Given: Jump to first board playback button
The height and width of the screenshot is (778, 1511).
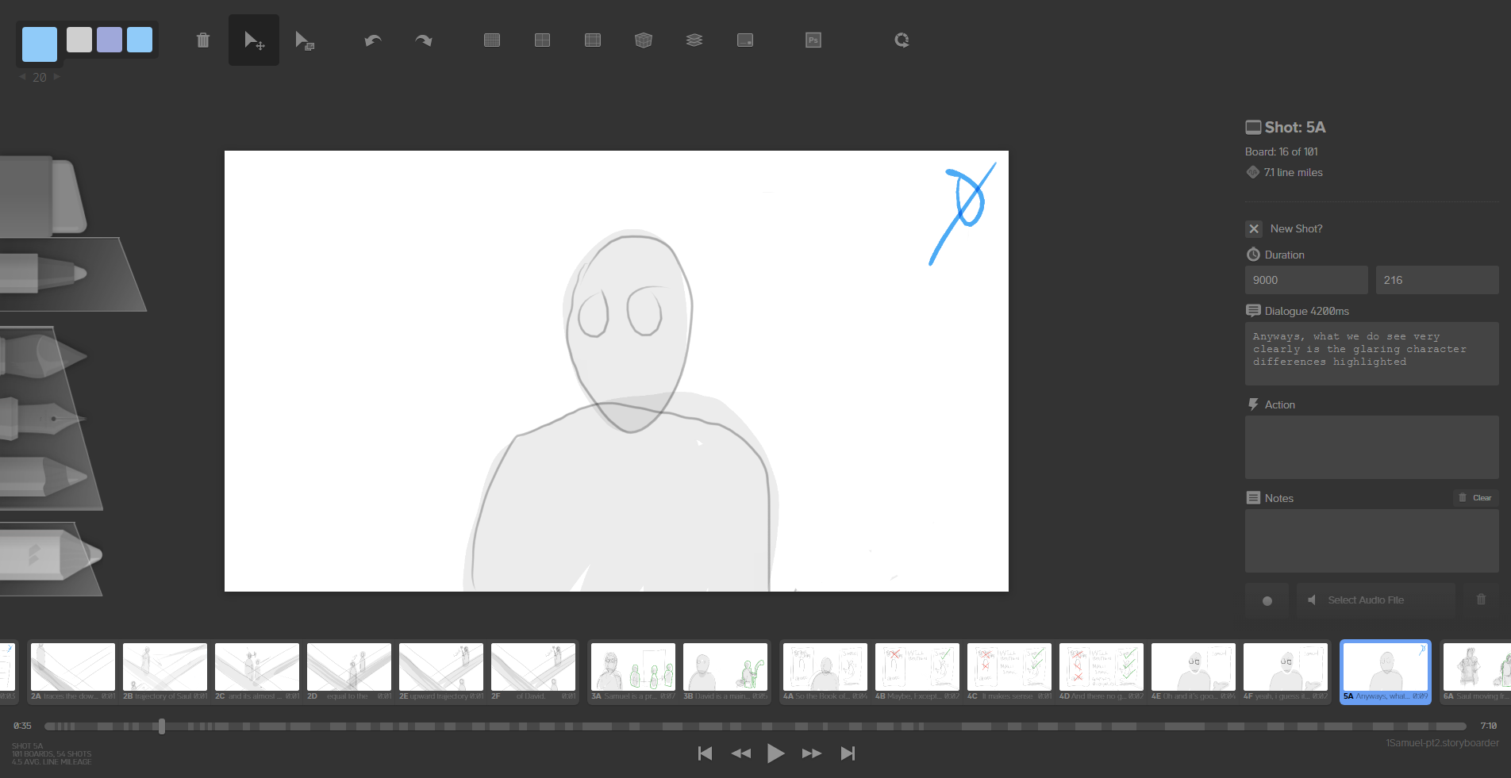Looking at the screenshot, I should [x=705, y=753].
